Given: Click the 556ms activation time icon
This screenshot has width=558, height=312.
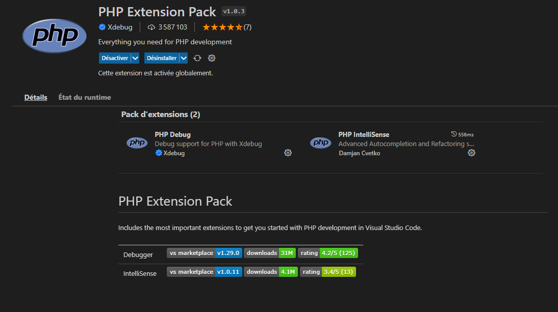Looking at the screenshot, I should point(453,134).
